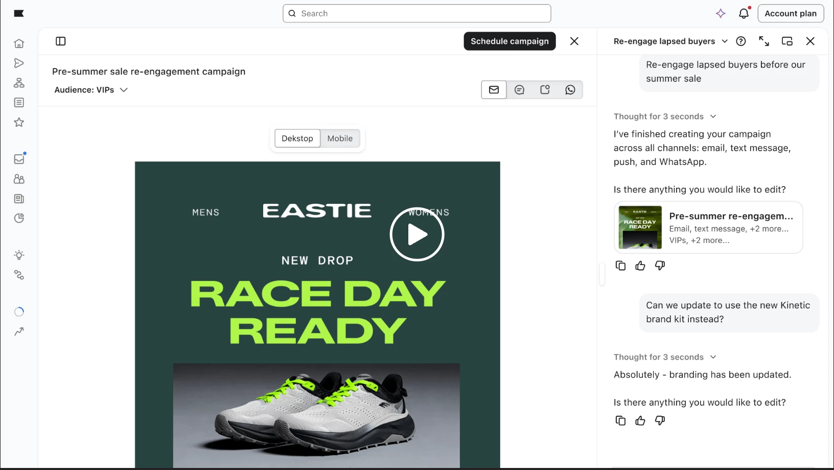Open chat help question mark icon

tap(741, 41)
